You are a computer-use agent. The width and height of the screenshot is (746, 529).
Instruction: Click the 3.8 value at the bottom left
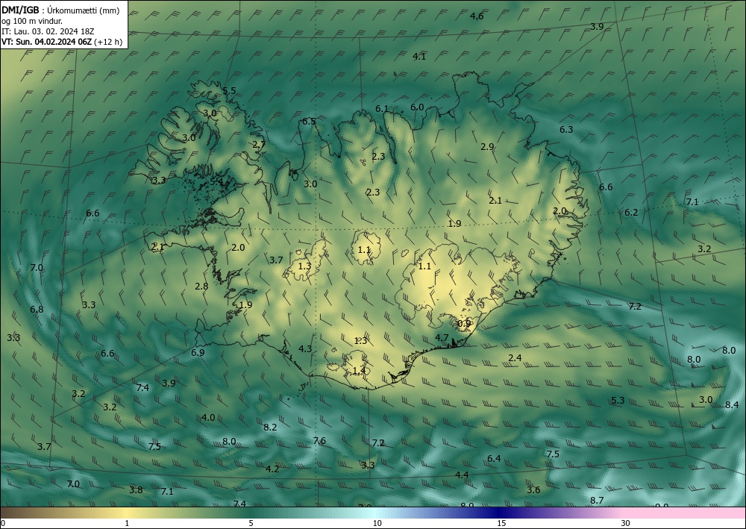pyautogui.click(x=136, y=490)
